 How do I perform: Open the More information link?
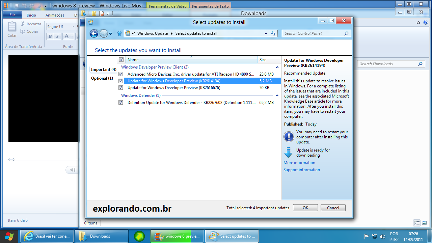(x=299, y=163)
